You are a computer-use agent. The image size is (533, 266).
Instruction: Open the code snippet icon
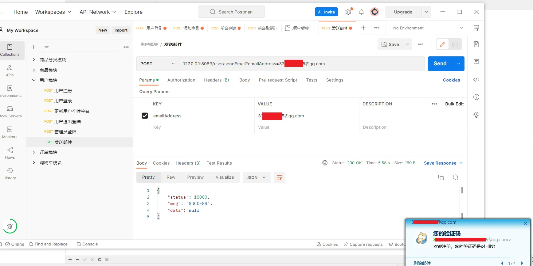click(476, 80)
